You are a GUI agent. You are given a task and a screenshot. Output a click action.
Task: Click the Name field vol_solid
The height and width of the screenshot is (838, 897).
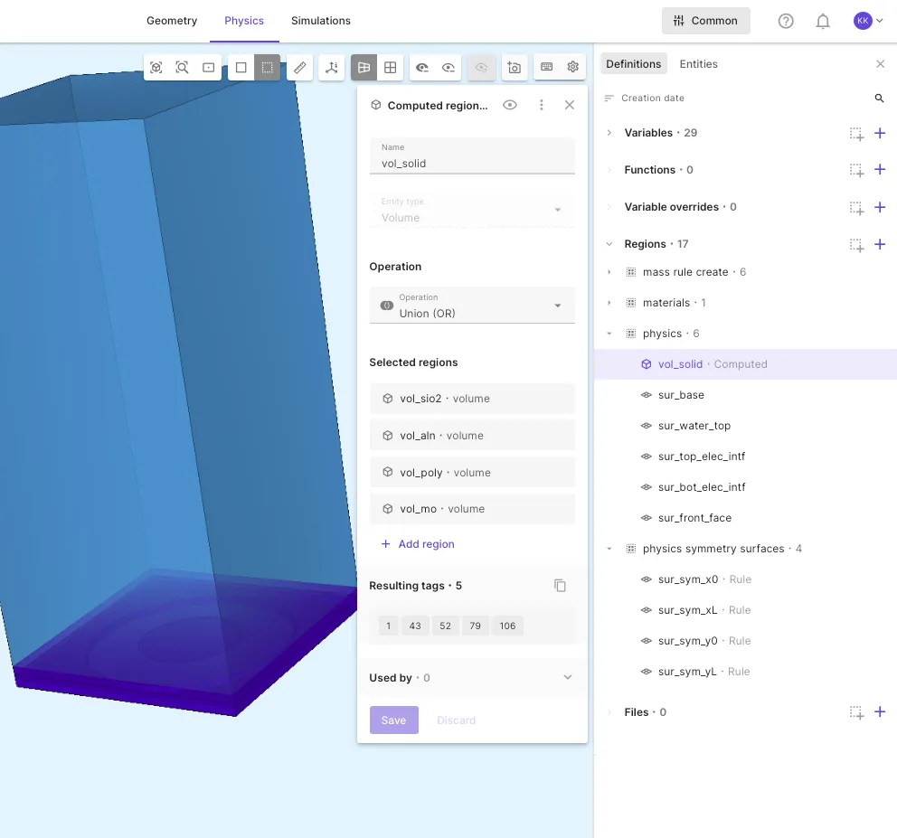pyautogui.click(x=472, y=155)
